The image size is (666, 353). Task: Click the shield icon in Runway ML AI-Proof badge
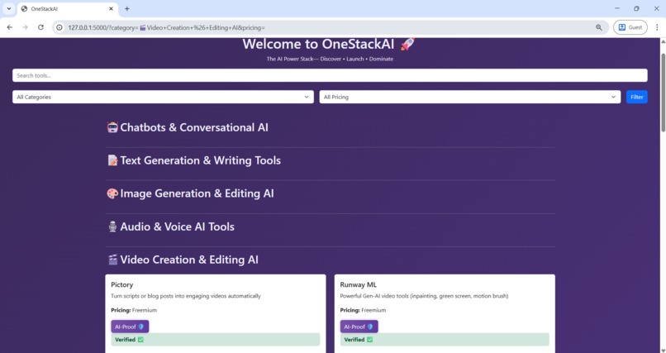coord(370,327)
